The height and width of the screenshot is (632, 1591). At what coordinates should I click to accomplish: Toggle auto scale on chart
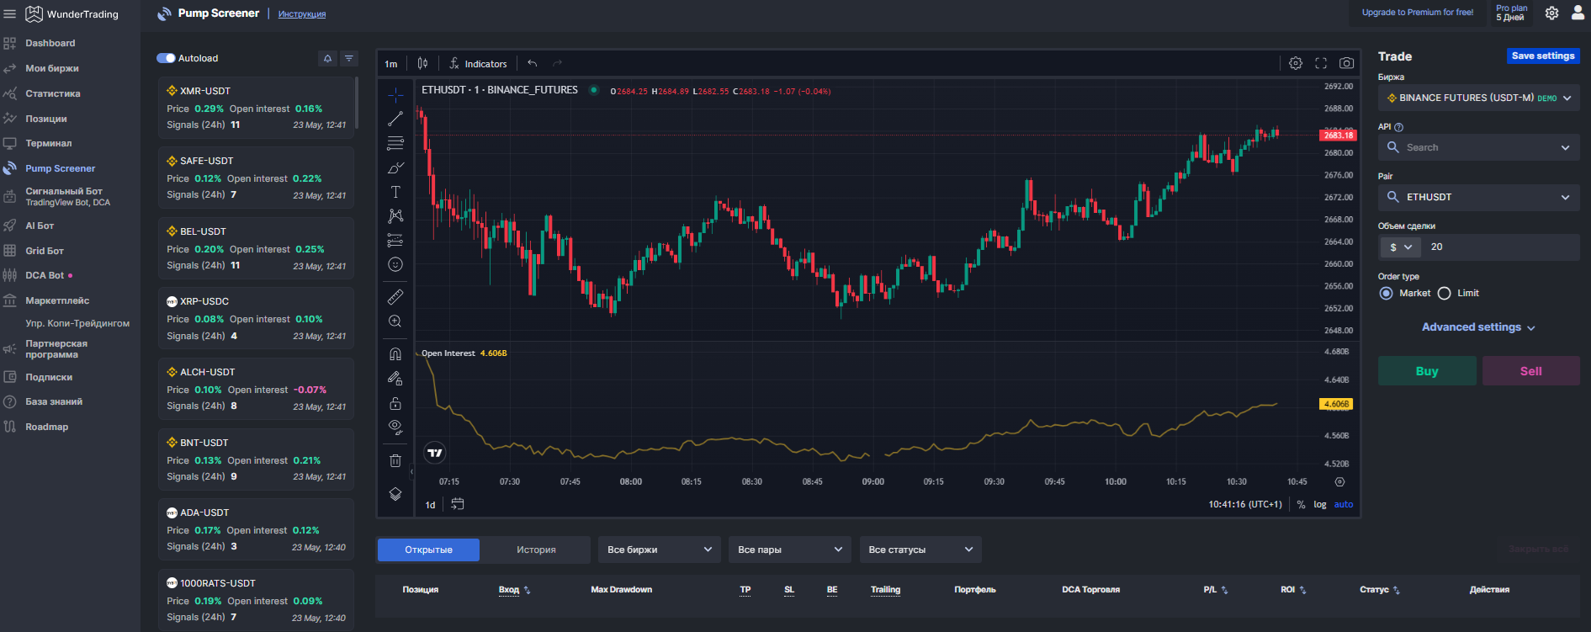tap(1344, 504)
